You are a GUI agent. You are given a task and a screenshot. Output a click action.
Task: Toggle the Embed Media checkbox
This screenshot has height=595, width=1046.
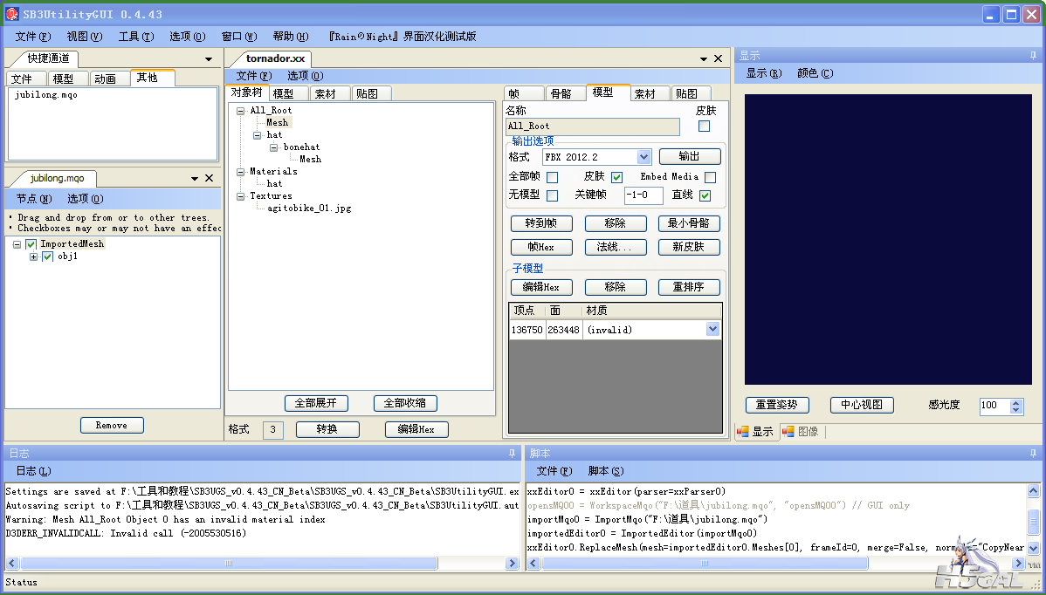(710, 177)
